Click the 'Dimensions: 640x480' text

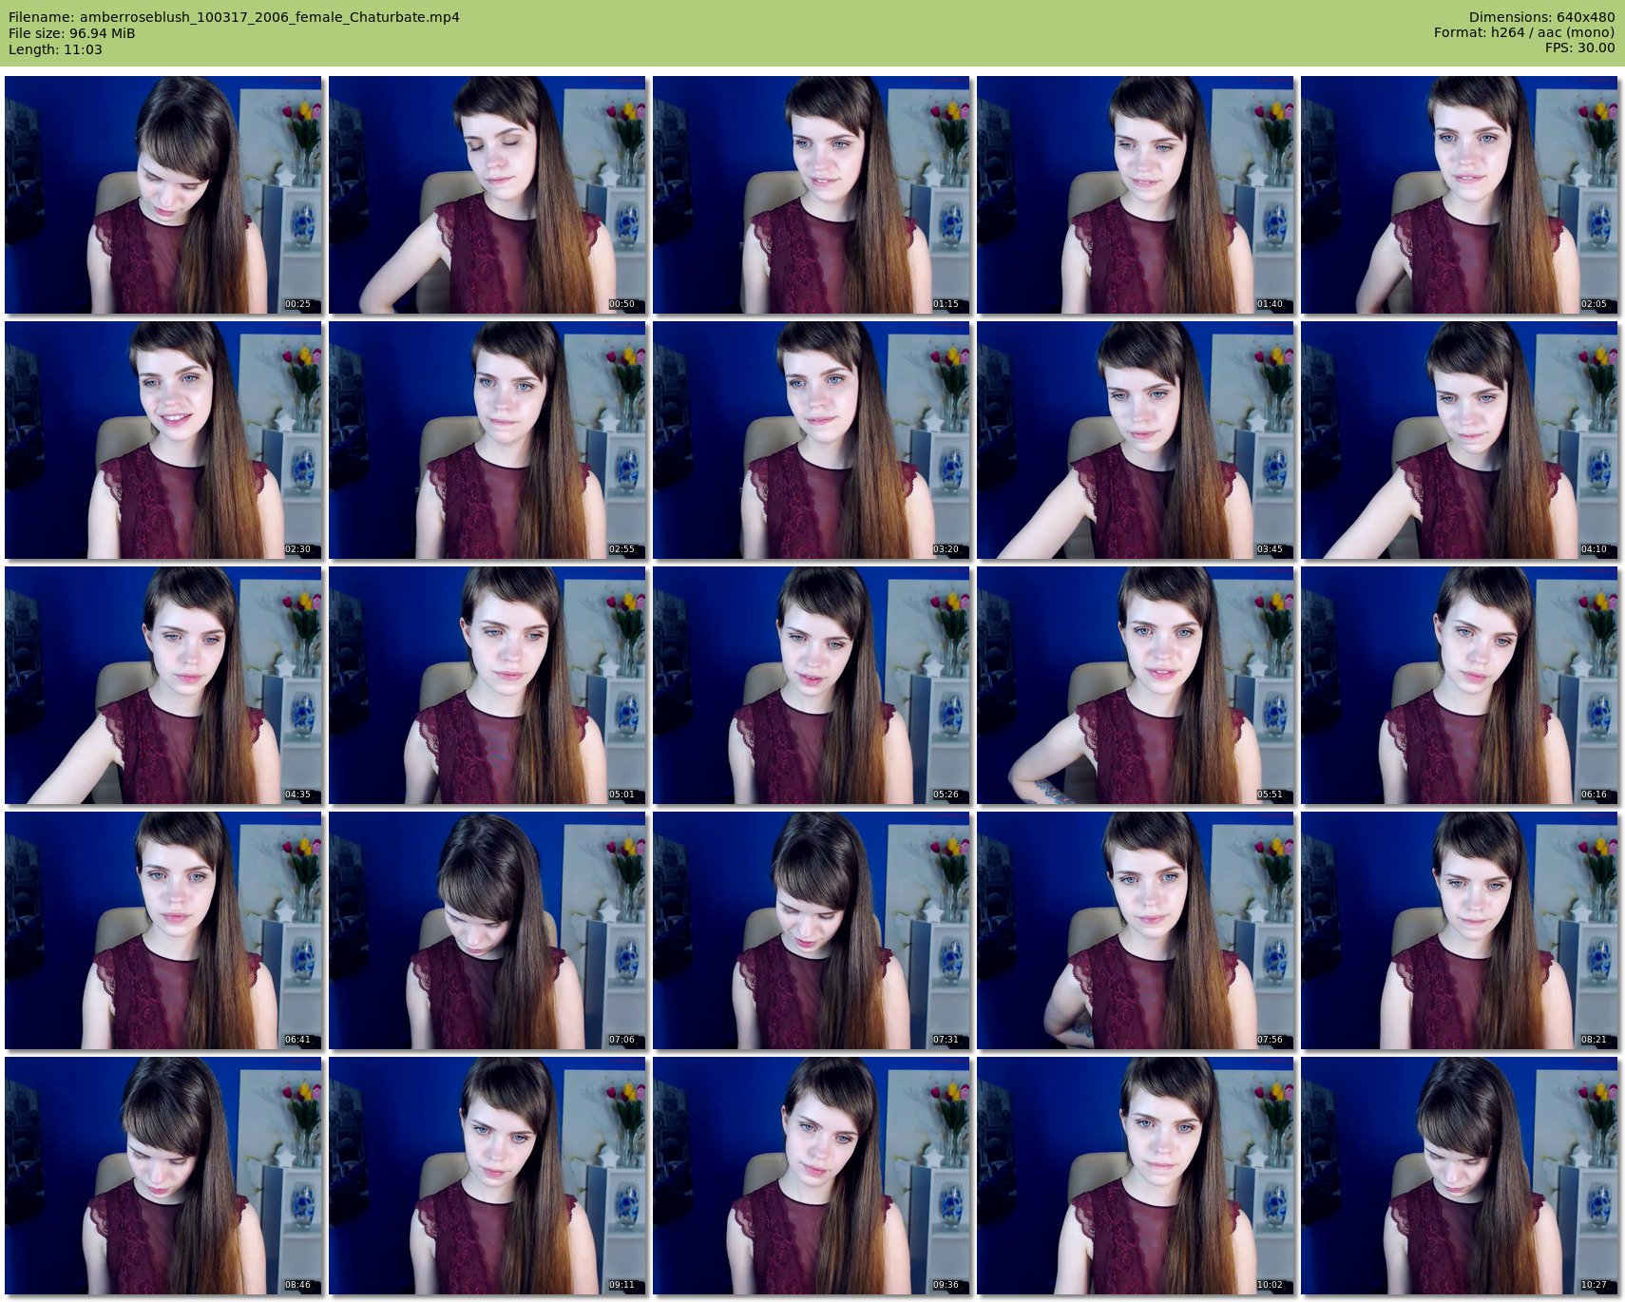(x=1541, y=17)
